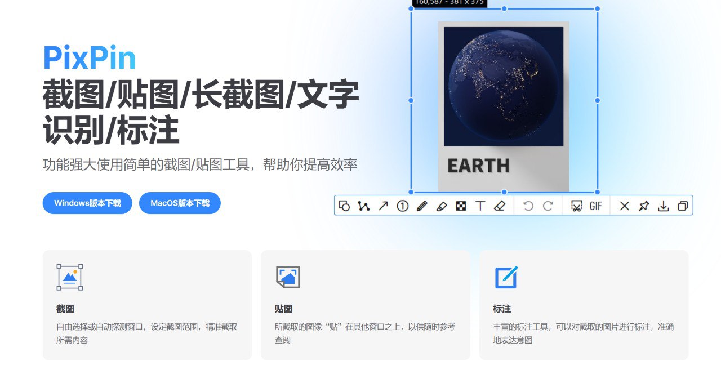
Task: Choose the mosaic blur tool
Action: [461, 206]
